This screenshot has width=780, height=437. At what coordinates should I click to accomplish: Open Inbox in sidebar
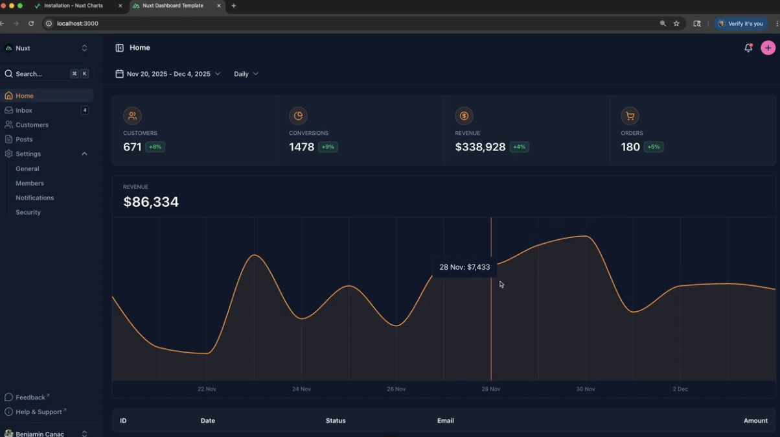[47, 110]
